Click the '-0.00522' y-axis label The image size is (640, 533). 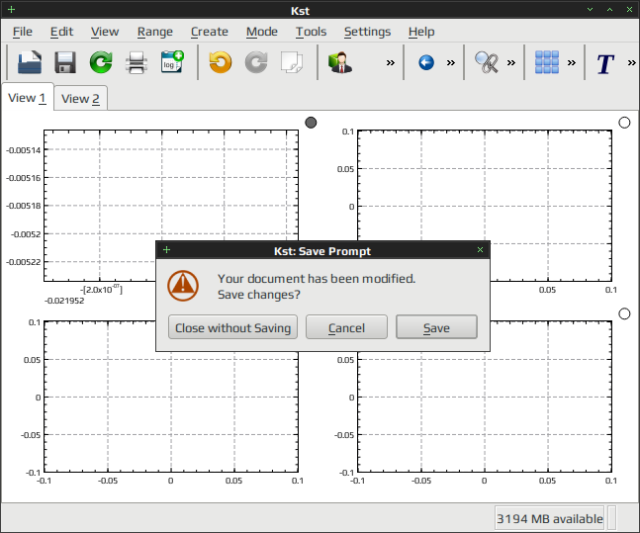[24, 262]
